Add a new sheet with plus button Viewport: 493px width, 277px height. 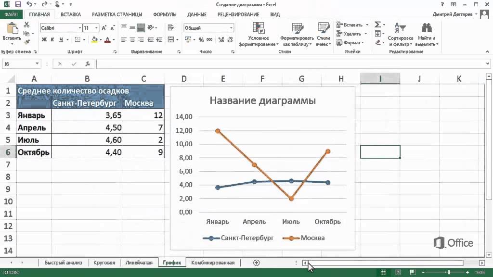click(x=257, y=263)
